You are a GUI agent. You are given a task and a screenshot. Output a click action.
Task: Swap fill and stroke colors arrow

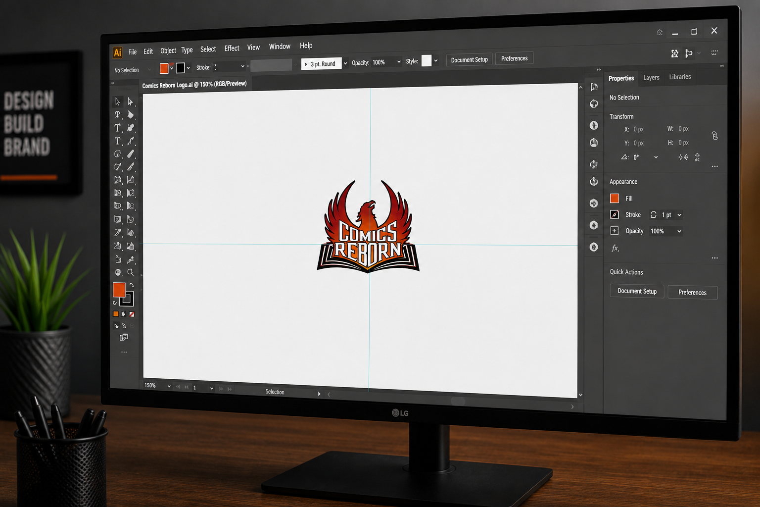pos(132,285)
